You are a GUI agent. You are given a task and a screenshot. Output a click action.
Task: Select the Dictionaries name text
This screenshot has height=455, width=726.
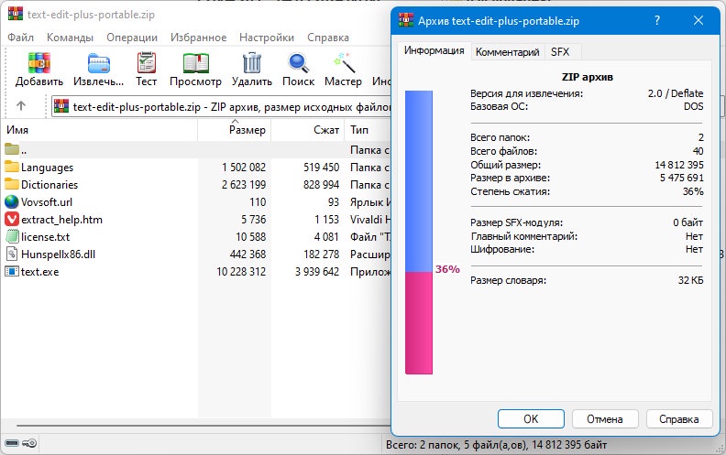[49, 185]
